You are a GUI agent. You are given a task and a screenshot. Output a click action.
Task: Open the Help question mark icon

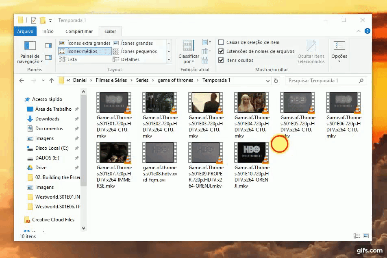click(x=367, y=31)
